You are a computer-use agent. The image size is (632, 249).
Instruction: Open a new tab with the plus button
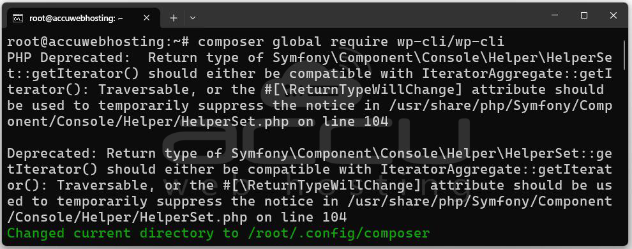[x=173, y=18]
